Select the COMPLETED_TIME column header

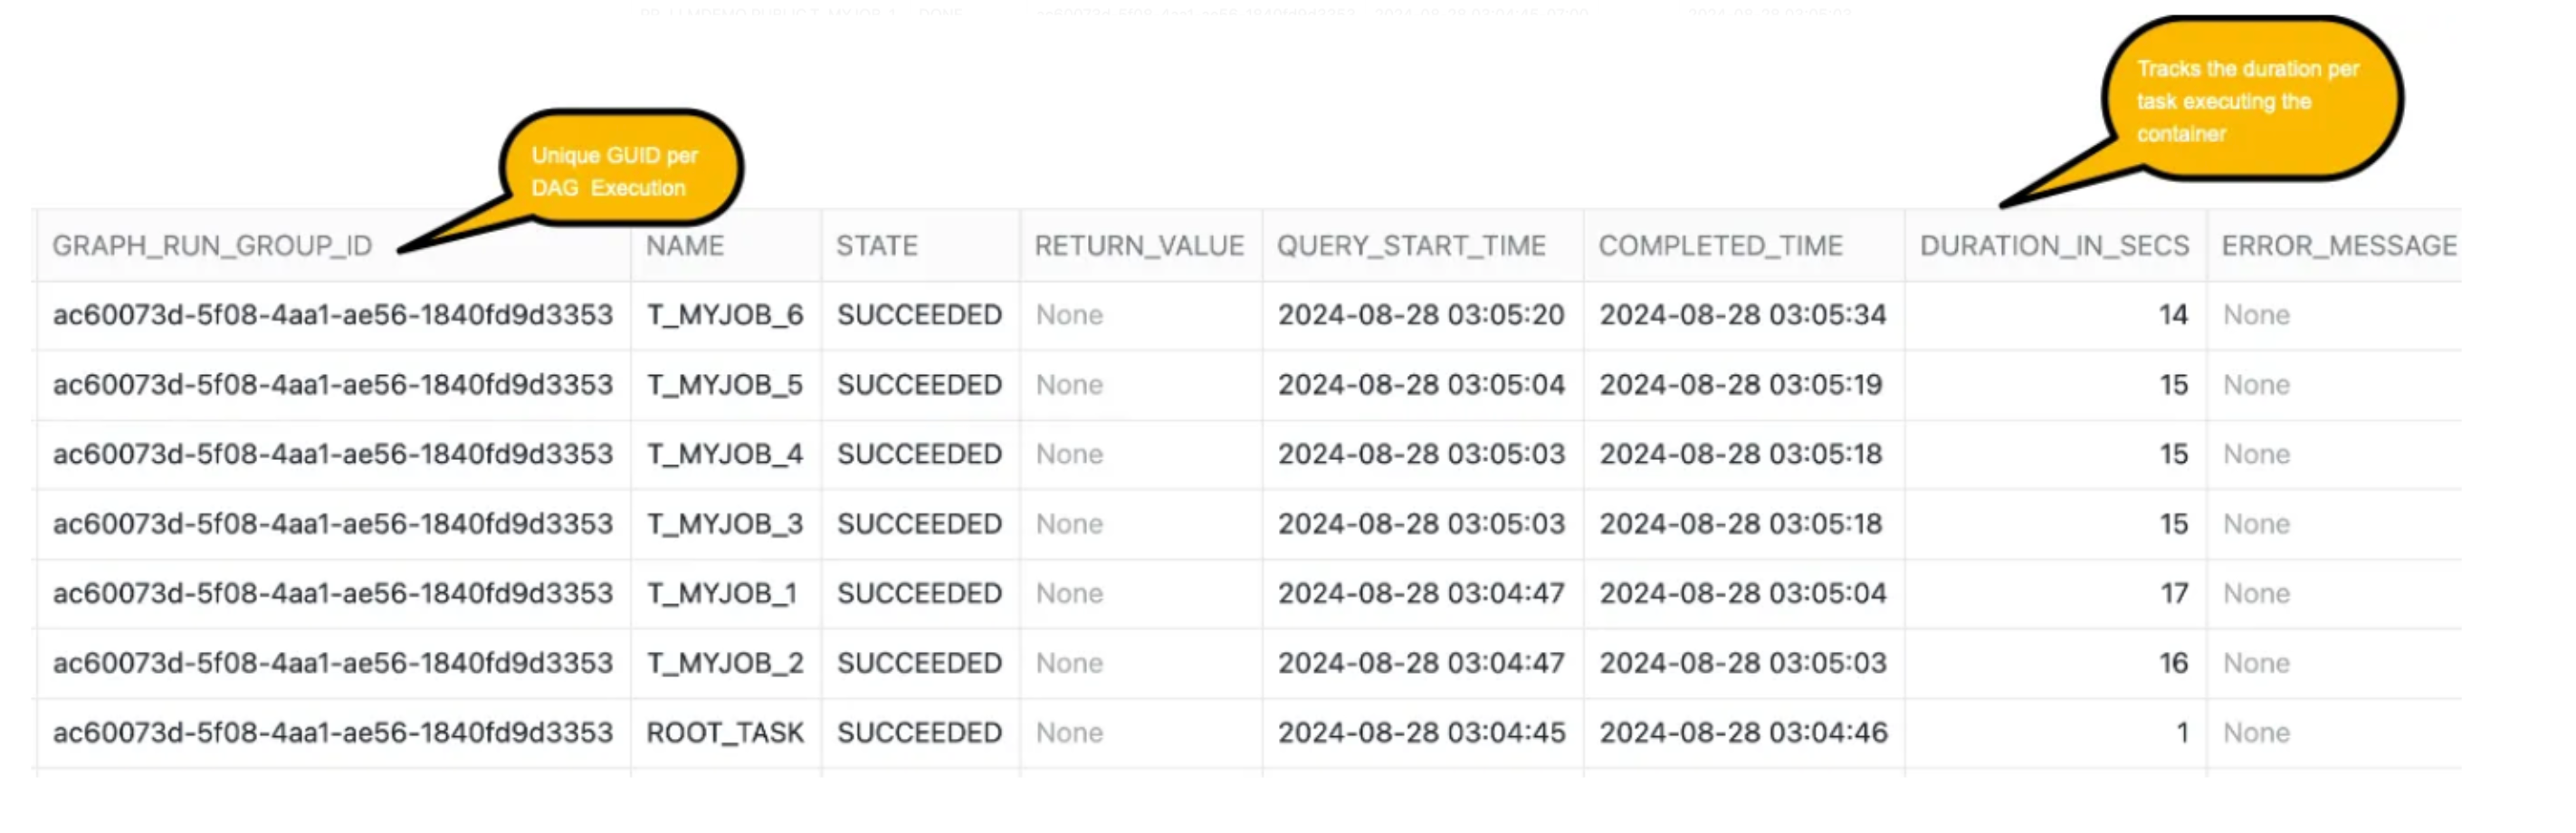tap(1720, 246)
